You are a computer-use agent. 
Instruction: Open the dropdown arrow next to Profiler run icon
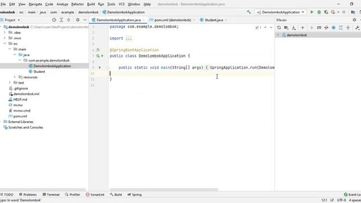pyautogui.click(x=338, y=12)
